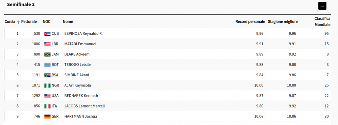Image resolution: width=338 pixels, height=125 pixels.
Task: Click the Germany flag icon
Action: [47, 116]
